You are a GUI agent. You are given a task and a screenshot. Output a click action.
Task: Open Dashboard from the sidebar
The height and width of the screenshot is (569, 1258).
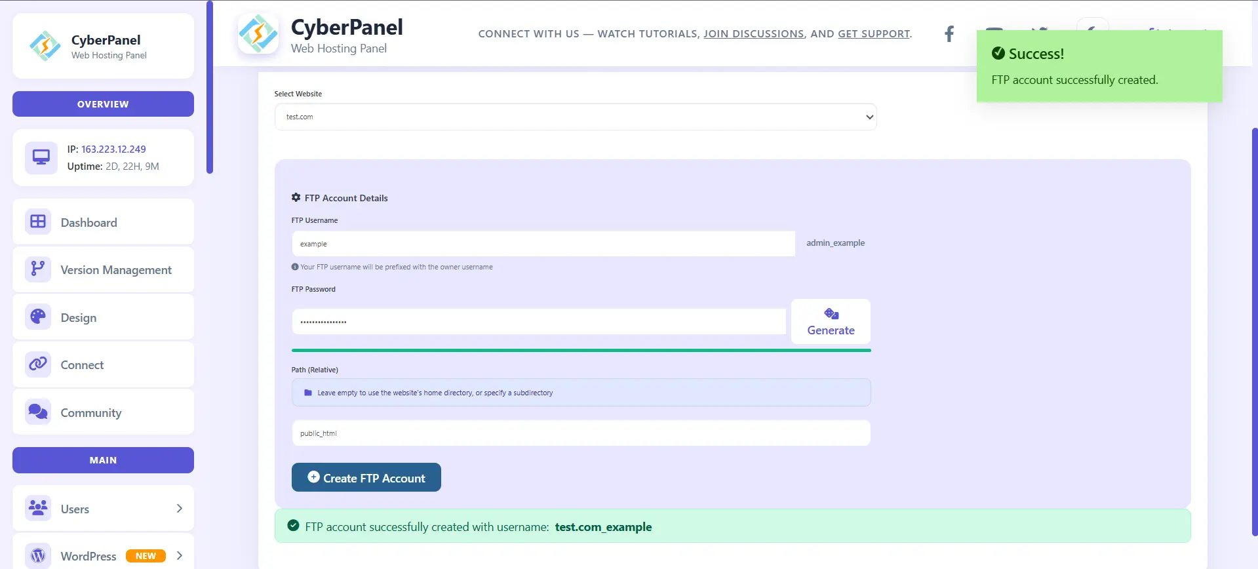[x=103, y=222]
